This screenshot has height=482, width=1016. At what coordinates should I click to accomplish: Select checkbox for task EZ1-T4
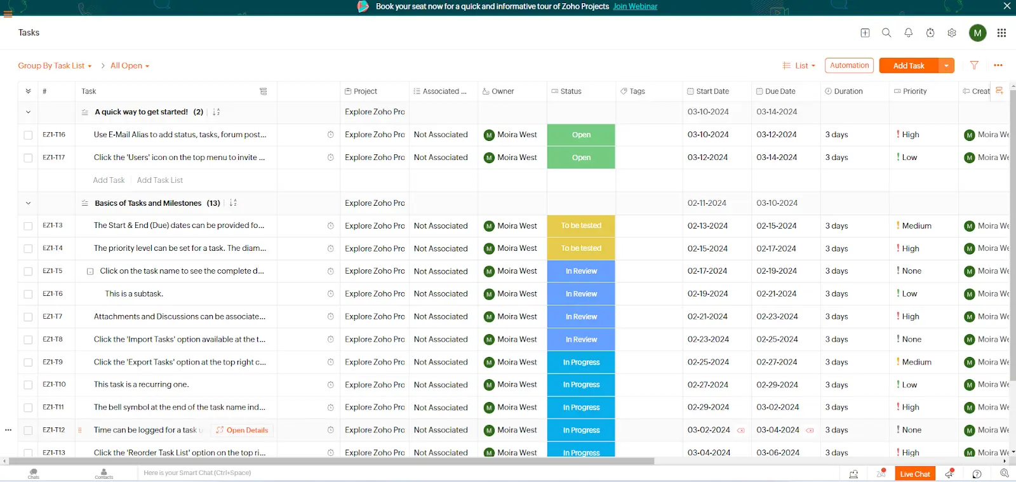(28, 249)
